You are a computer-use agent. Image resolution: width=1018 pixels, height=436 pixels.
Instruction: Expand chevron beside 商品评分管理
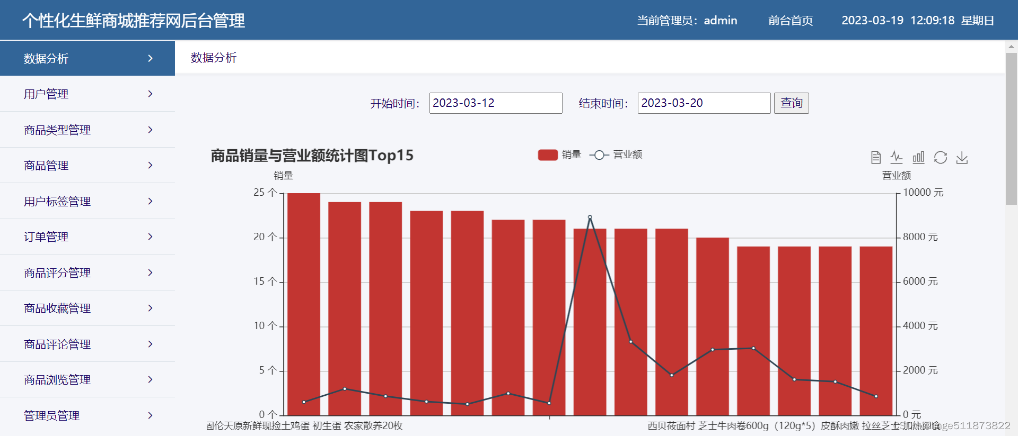pos(151,272)
